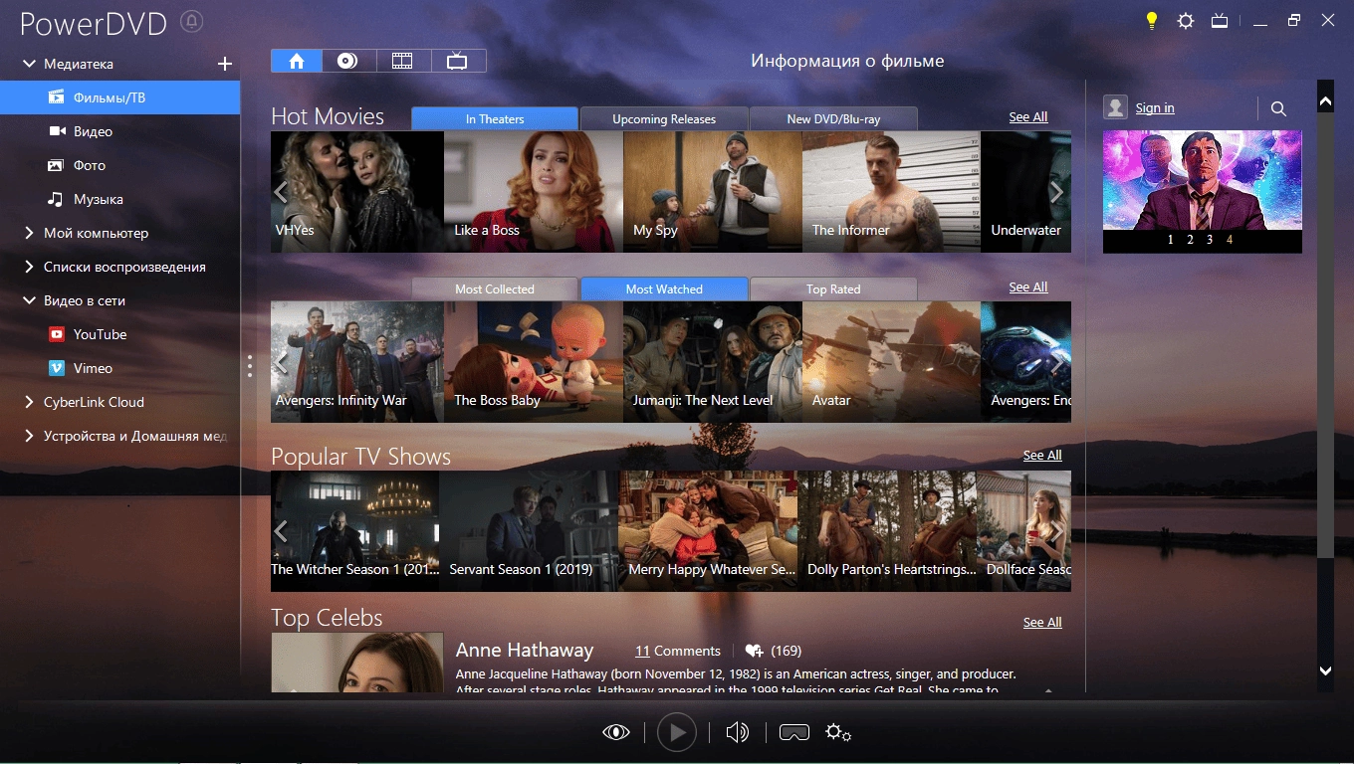Expand Мой компьютер section
1354x764 pixels.
(x=29, y=233)
